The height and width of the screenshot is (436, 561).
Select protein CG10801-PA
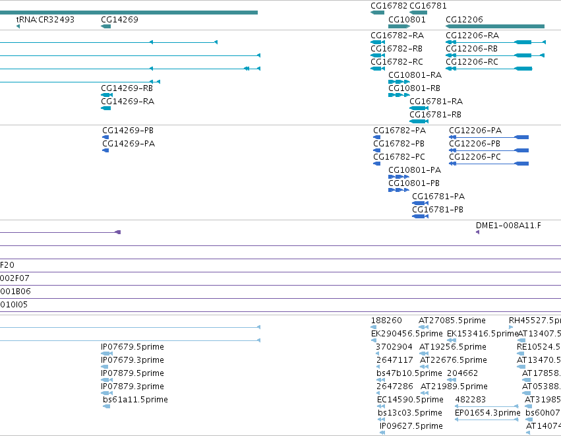[415, 170]
